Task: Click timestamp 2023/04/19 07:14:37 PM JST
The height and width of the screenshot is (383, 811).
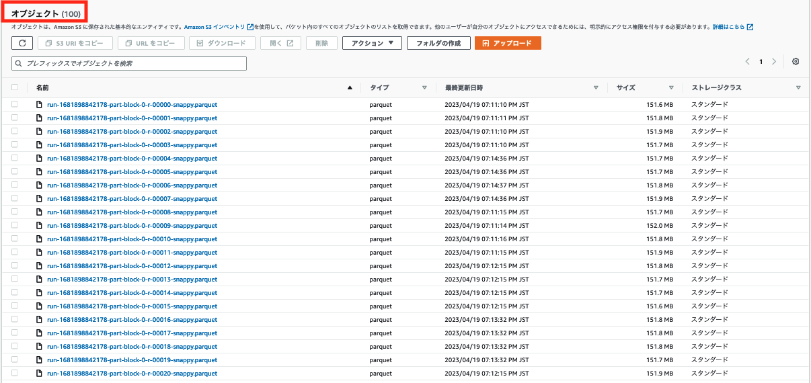Action: [486, 185]
